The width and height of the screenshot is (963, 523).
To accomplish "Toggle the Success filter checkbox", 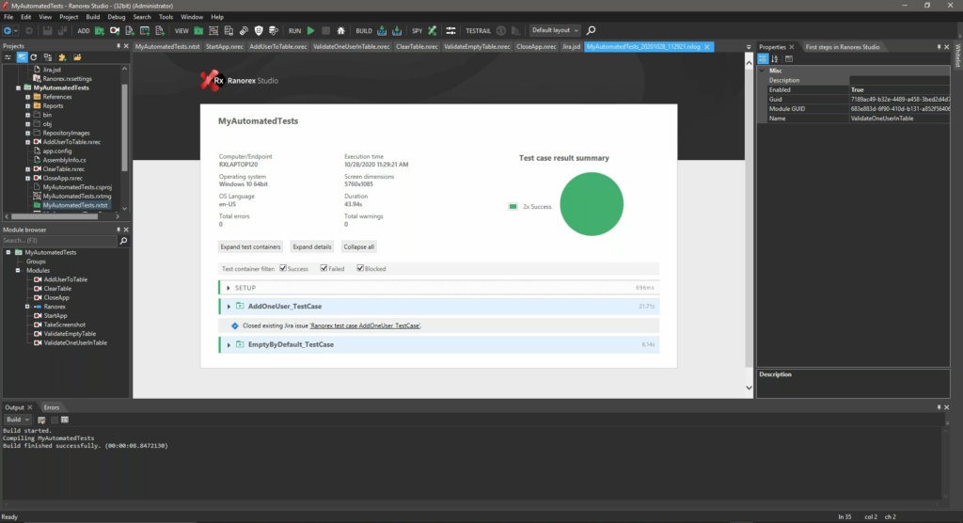I will 283,268.
